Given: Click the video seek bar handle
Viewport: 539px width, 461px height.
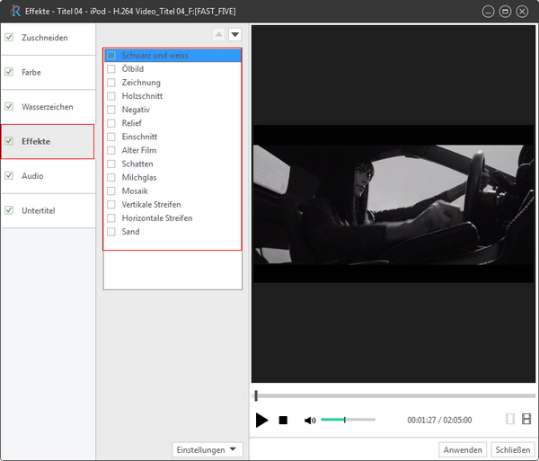Looking at the screenshot, I should point(256,395).
